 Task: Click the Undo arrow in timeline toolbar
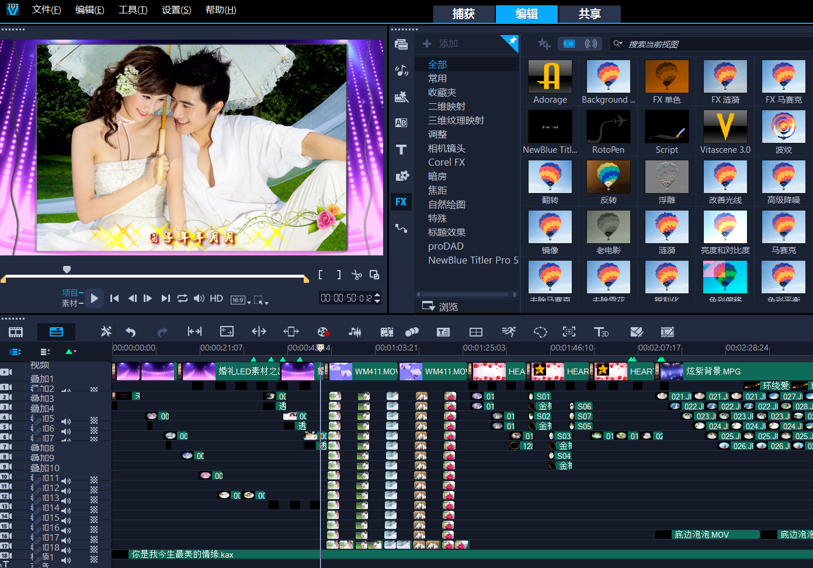[130, 332]
